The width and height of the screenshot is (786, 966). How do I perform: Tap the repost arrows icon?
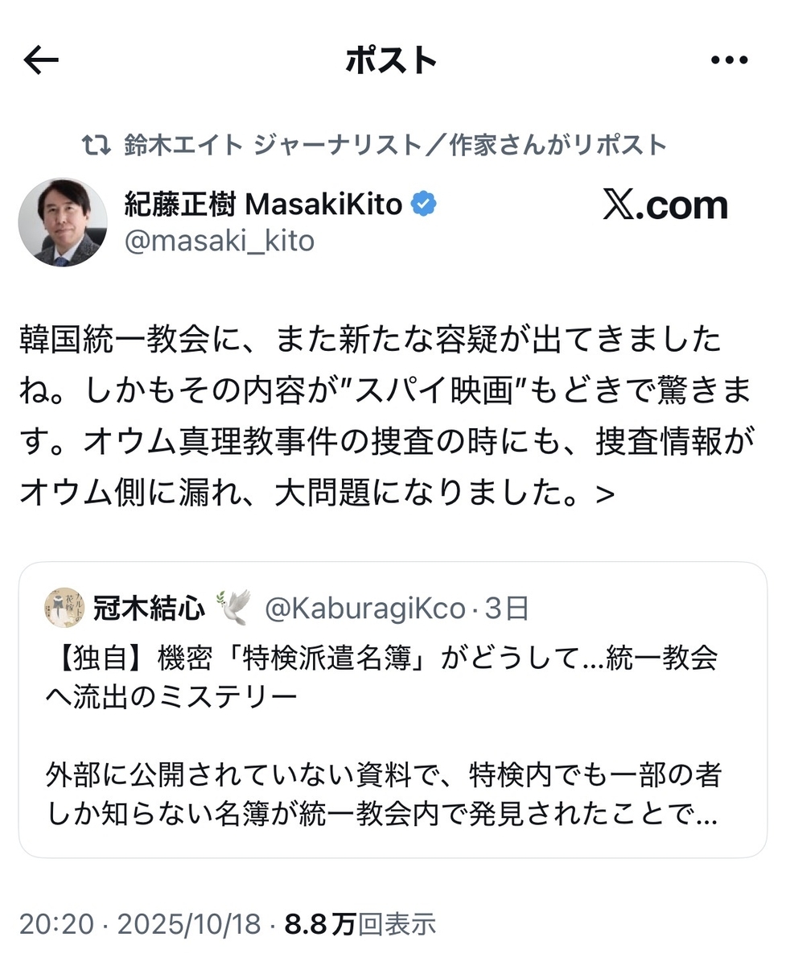98,144
